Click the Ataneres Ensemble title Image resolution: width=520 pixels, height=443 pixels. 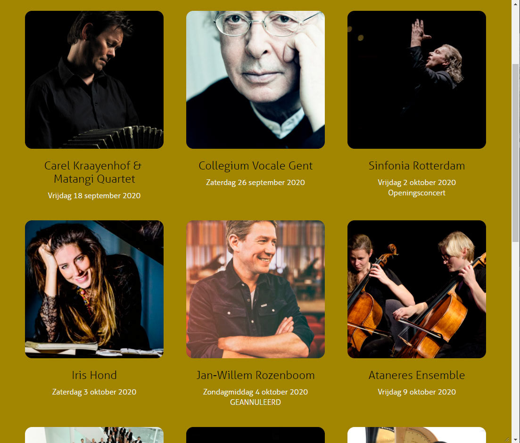tap(417, 375)
